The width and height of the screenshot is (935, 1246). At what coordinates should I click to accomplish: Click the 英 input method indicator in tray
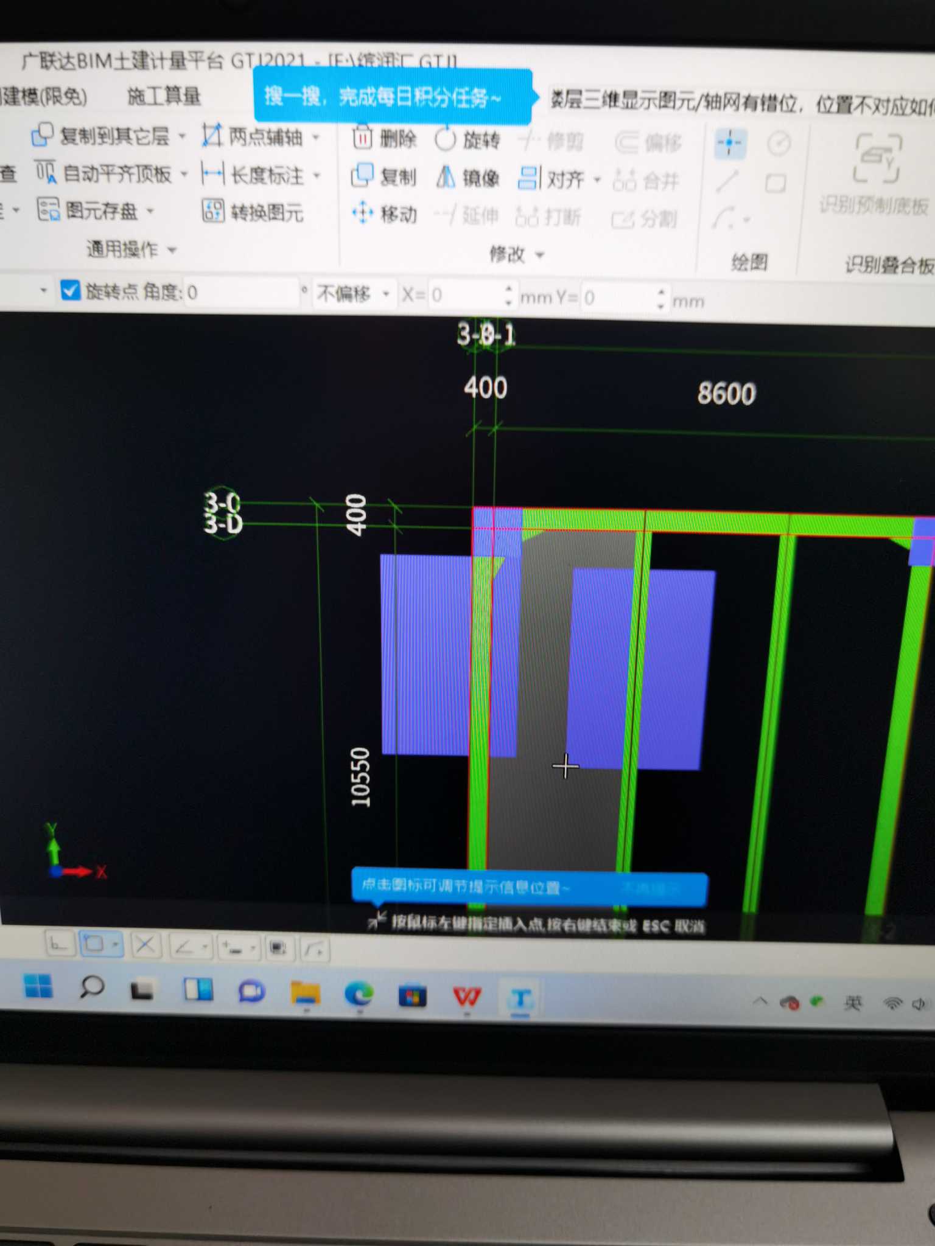tap(853, 1003)
